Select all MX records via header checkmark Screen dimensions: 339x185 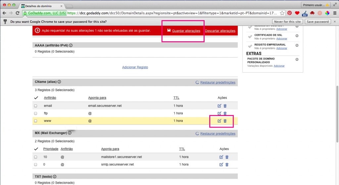(36, 149)
